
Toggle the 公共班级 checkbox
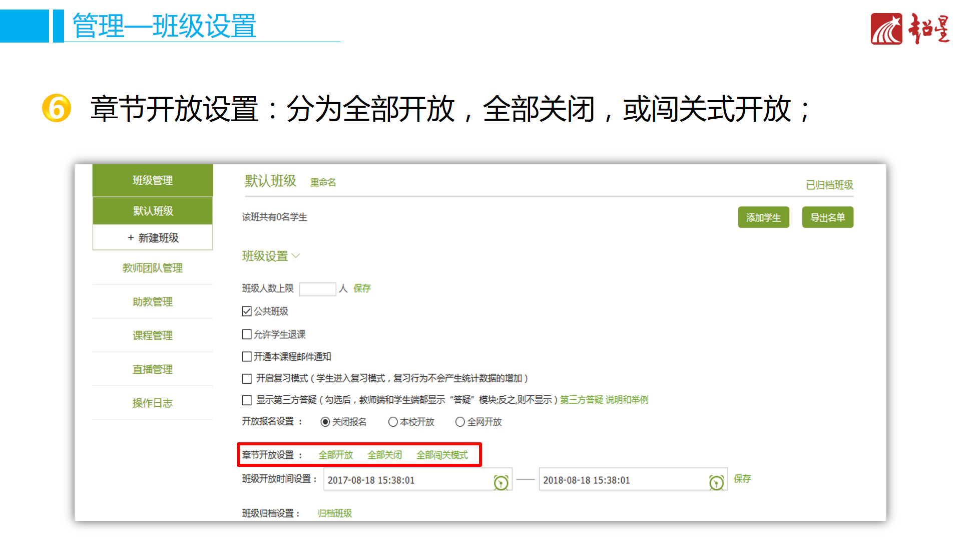tap(247, 311)
